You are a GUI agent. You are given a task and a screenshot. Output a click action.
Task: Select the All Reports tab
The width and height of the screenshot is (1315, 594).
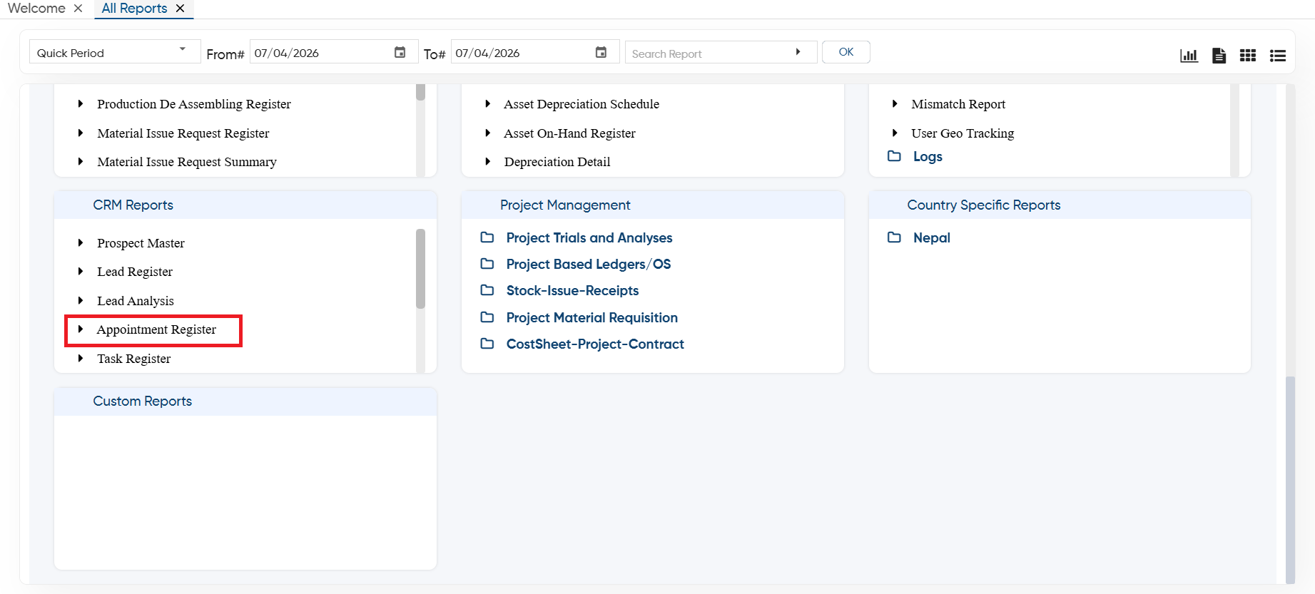point(134,9)
